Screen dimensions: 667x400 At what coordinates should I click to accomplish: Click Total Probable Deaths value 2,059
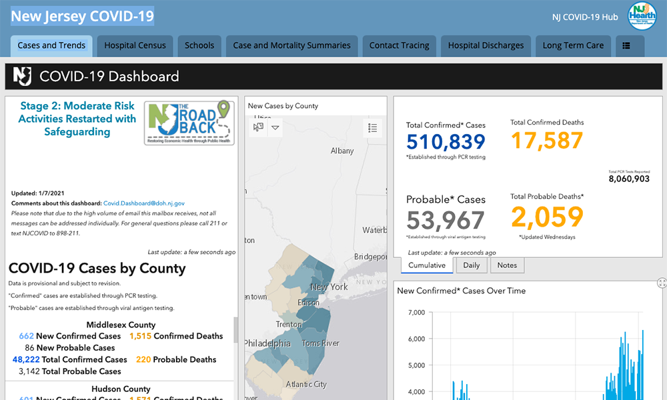click(x=547, y=217)
